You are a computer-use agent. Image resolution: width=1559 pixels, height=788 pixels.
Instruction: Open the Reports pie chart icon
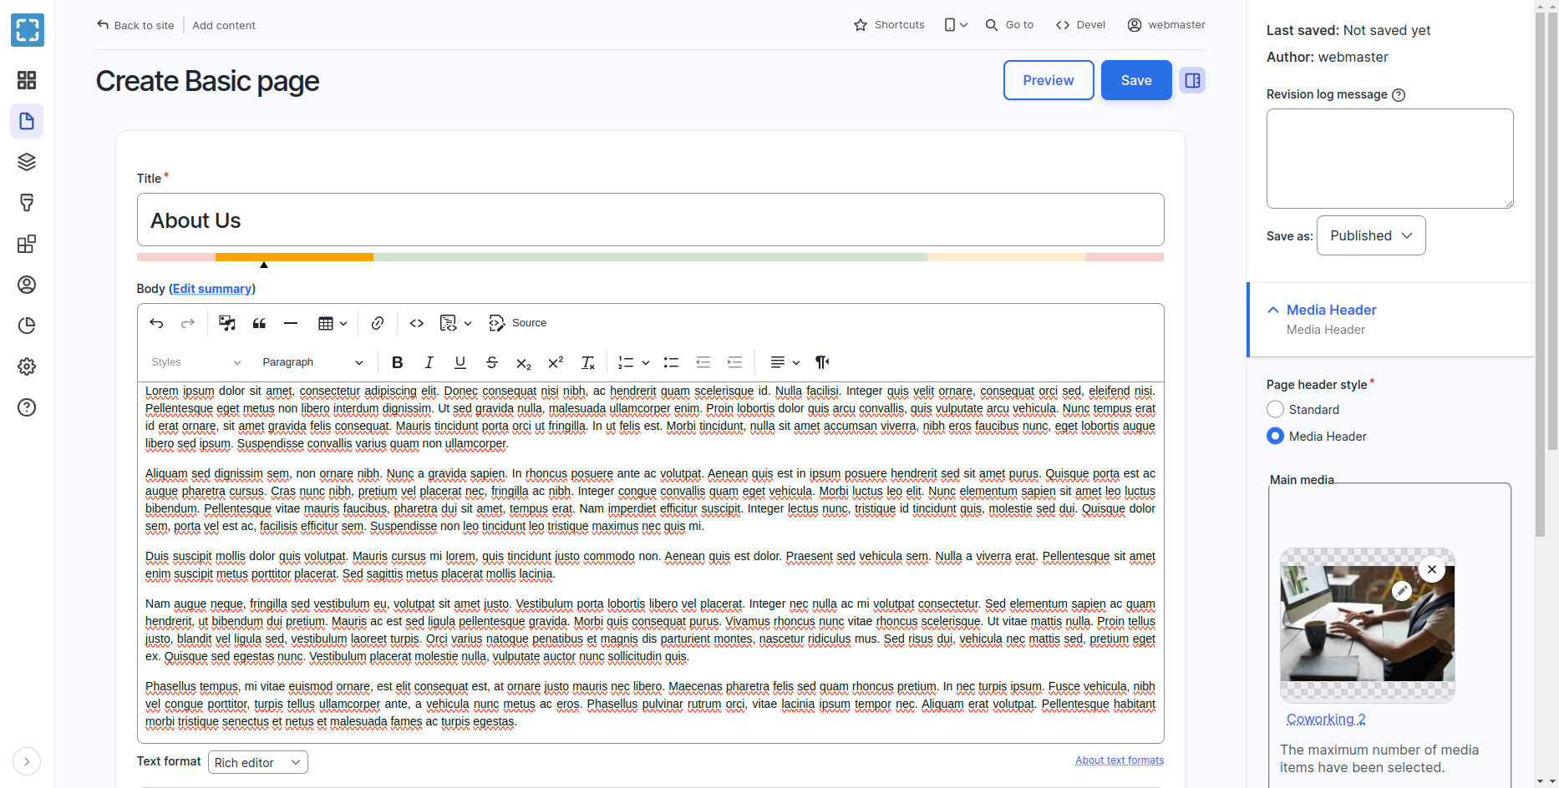click(27, 326)
